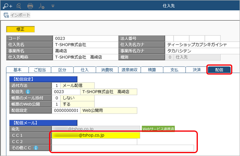240x156 pixels.
Task: Open the 源泉徴収 tab
Action: 129,70
